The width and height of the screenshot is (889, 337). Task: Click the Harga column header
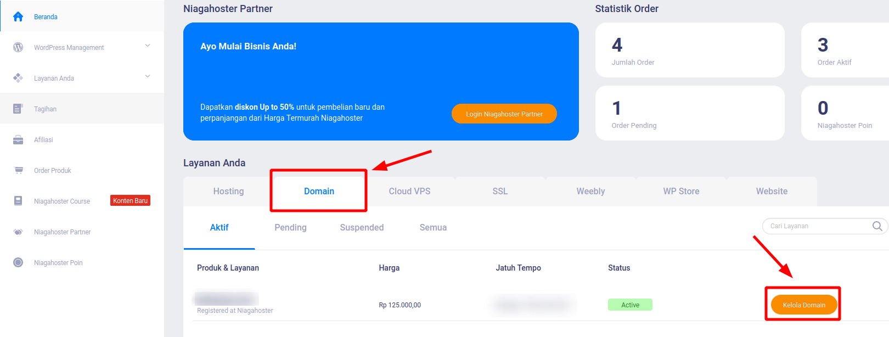point(389,268)
